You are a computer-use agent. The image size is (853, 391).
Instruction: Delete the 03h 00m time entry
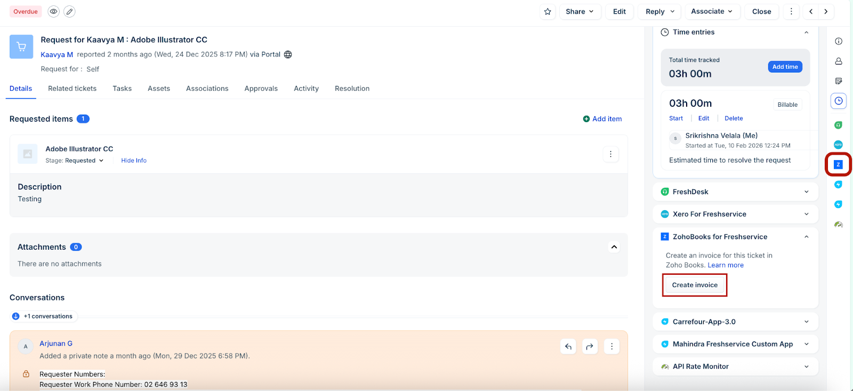pos(734,118)
